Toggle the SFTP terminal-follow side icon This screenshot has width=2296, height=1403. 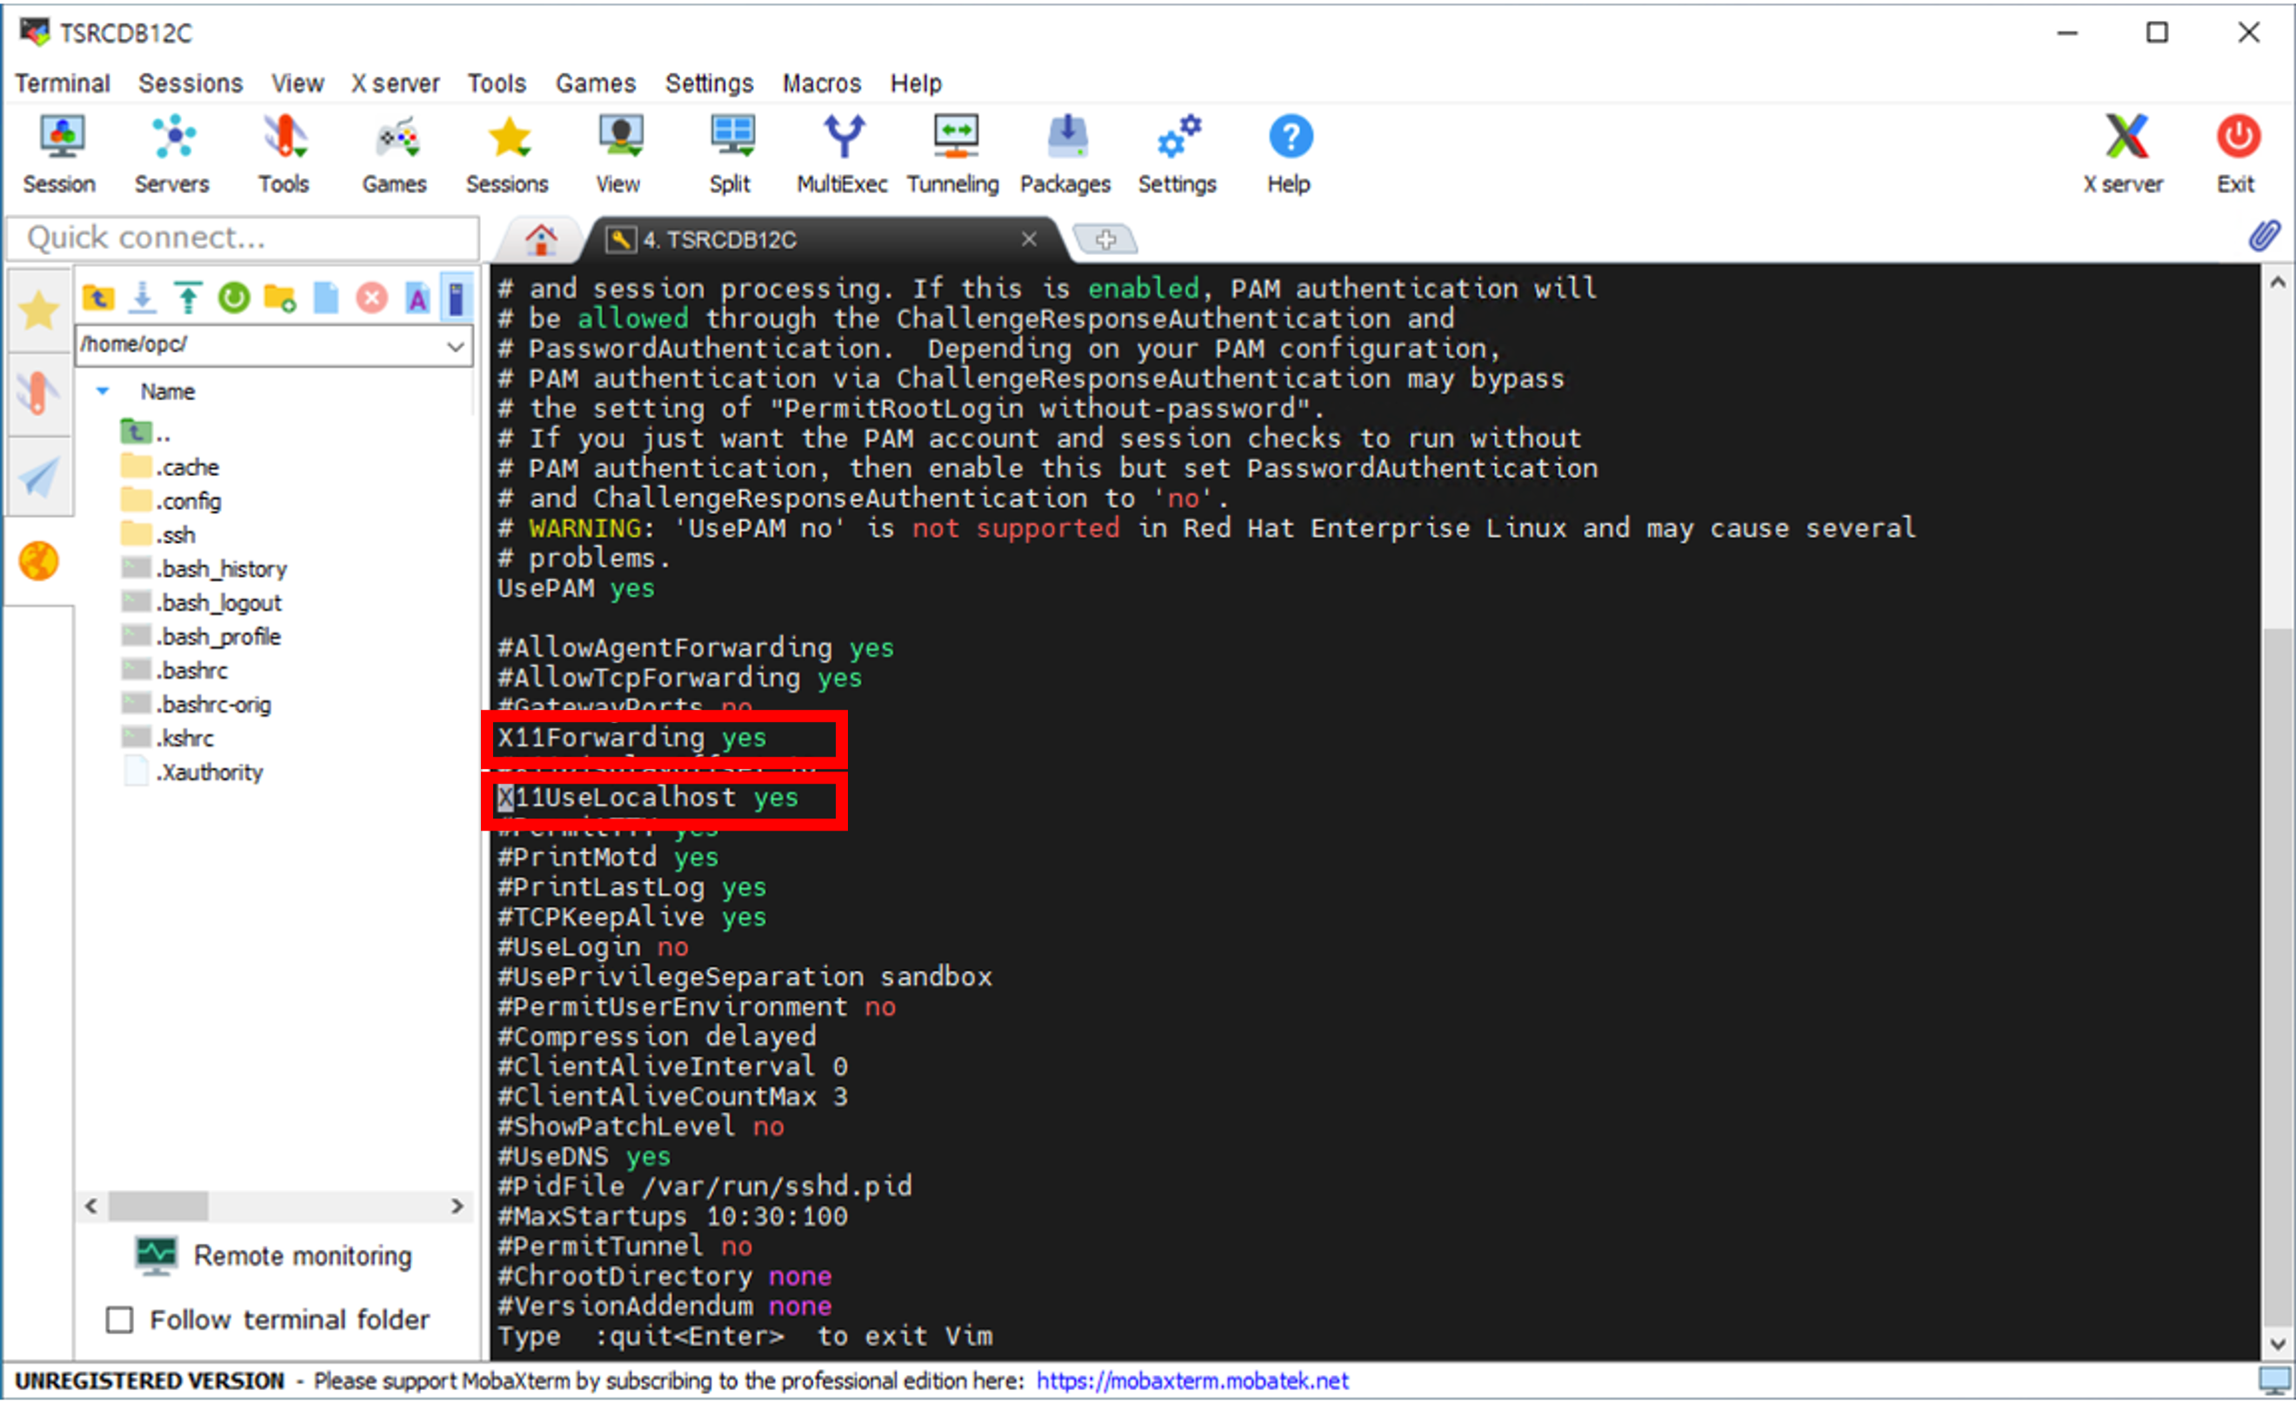[x=457, y=298]
